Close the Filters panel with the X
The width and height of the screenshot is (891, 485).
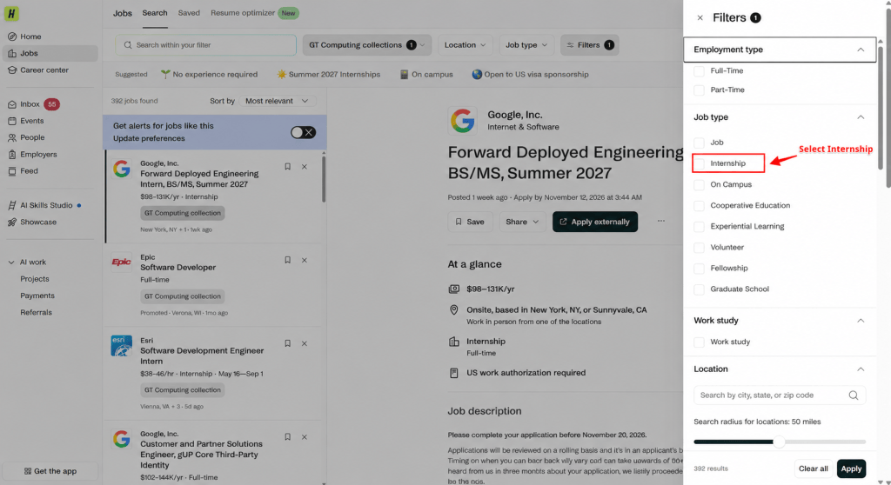pos(700,17)
